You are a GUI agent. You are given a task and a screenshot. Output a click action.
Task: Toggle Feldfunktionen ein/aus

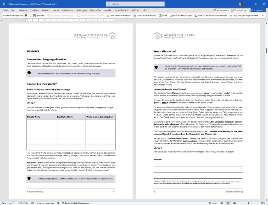click(x=135, y=15)
